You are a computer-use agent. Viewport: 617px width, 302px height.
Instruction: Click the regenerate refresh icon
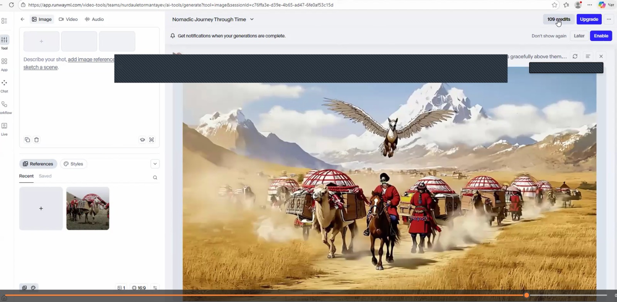575,56
